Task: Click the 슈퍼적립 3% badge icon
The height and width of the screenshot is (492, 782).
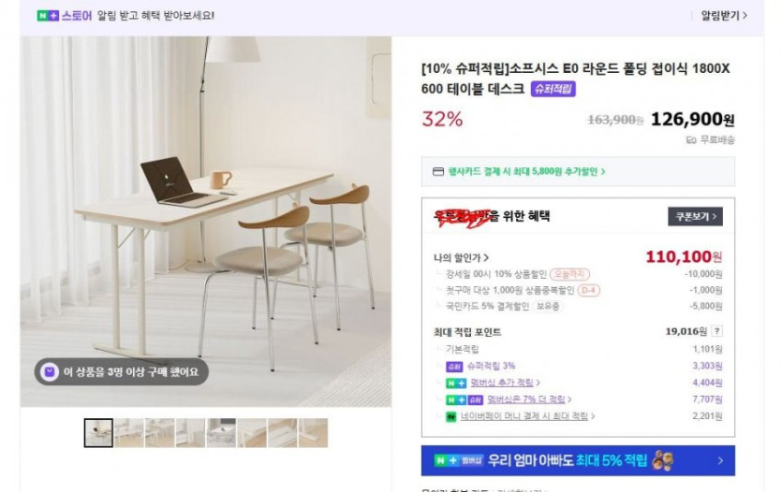Action: (454, 367)
